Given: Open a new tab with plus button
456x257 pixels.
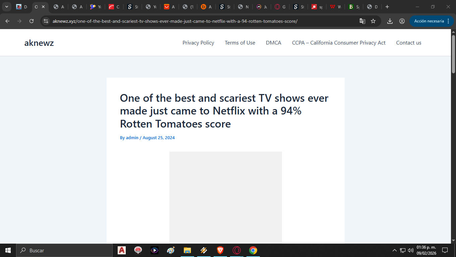Looking at the screenshot, I should pos(387,7).
